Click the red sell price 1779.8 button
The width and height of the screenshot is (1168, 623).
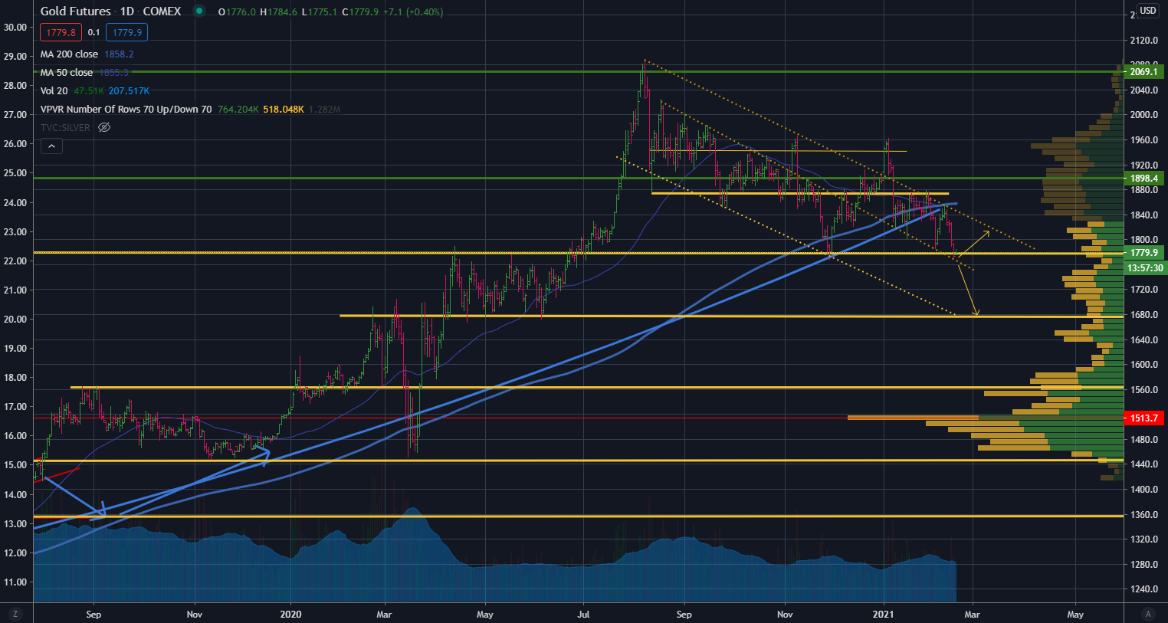pos(61,32)
